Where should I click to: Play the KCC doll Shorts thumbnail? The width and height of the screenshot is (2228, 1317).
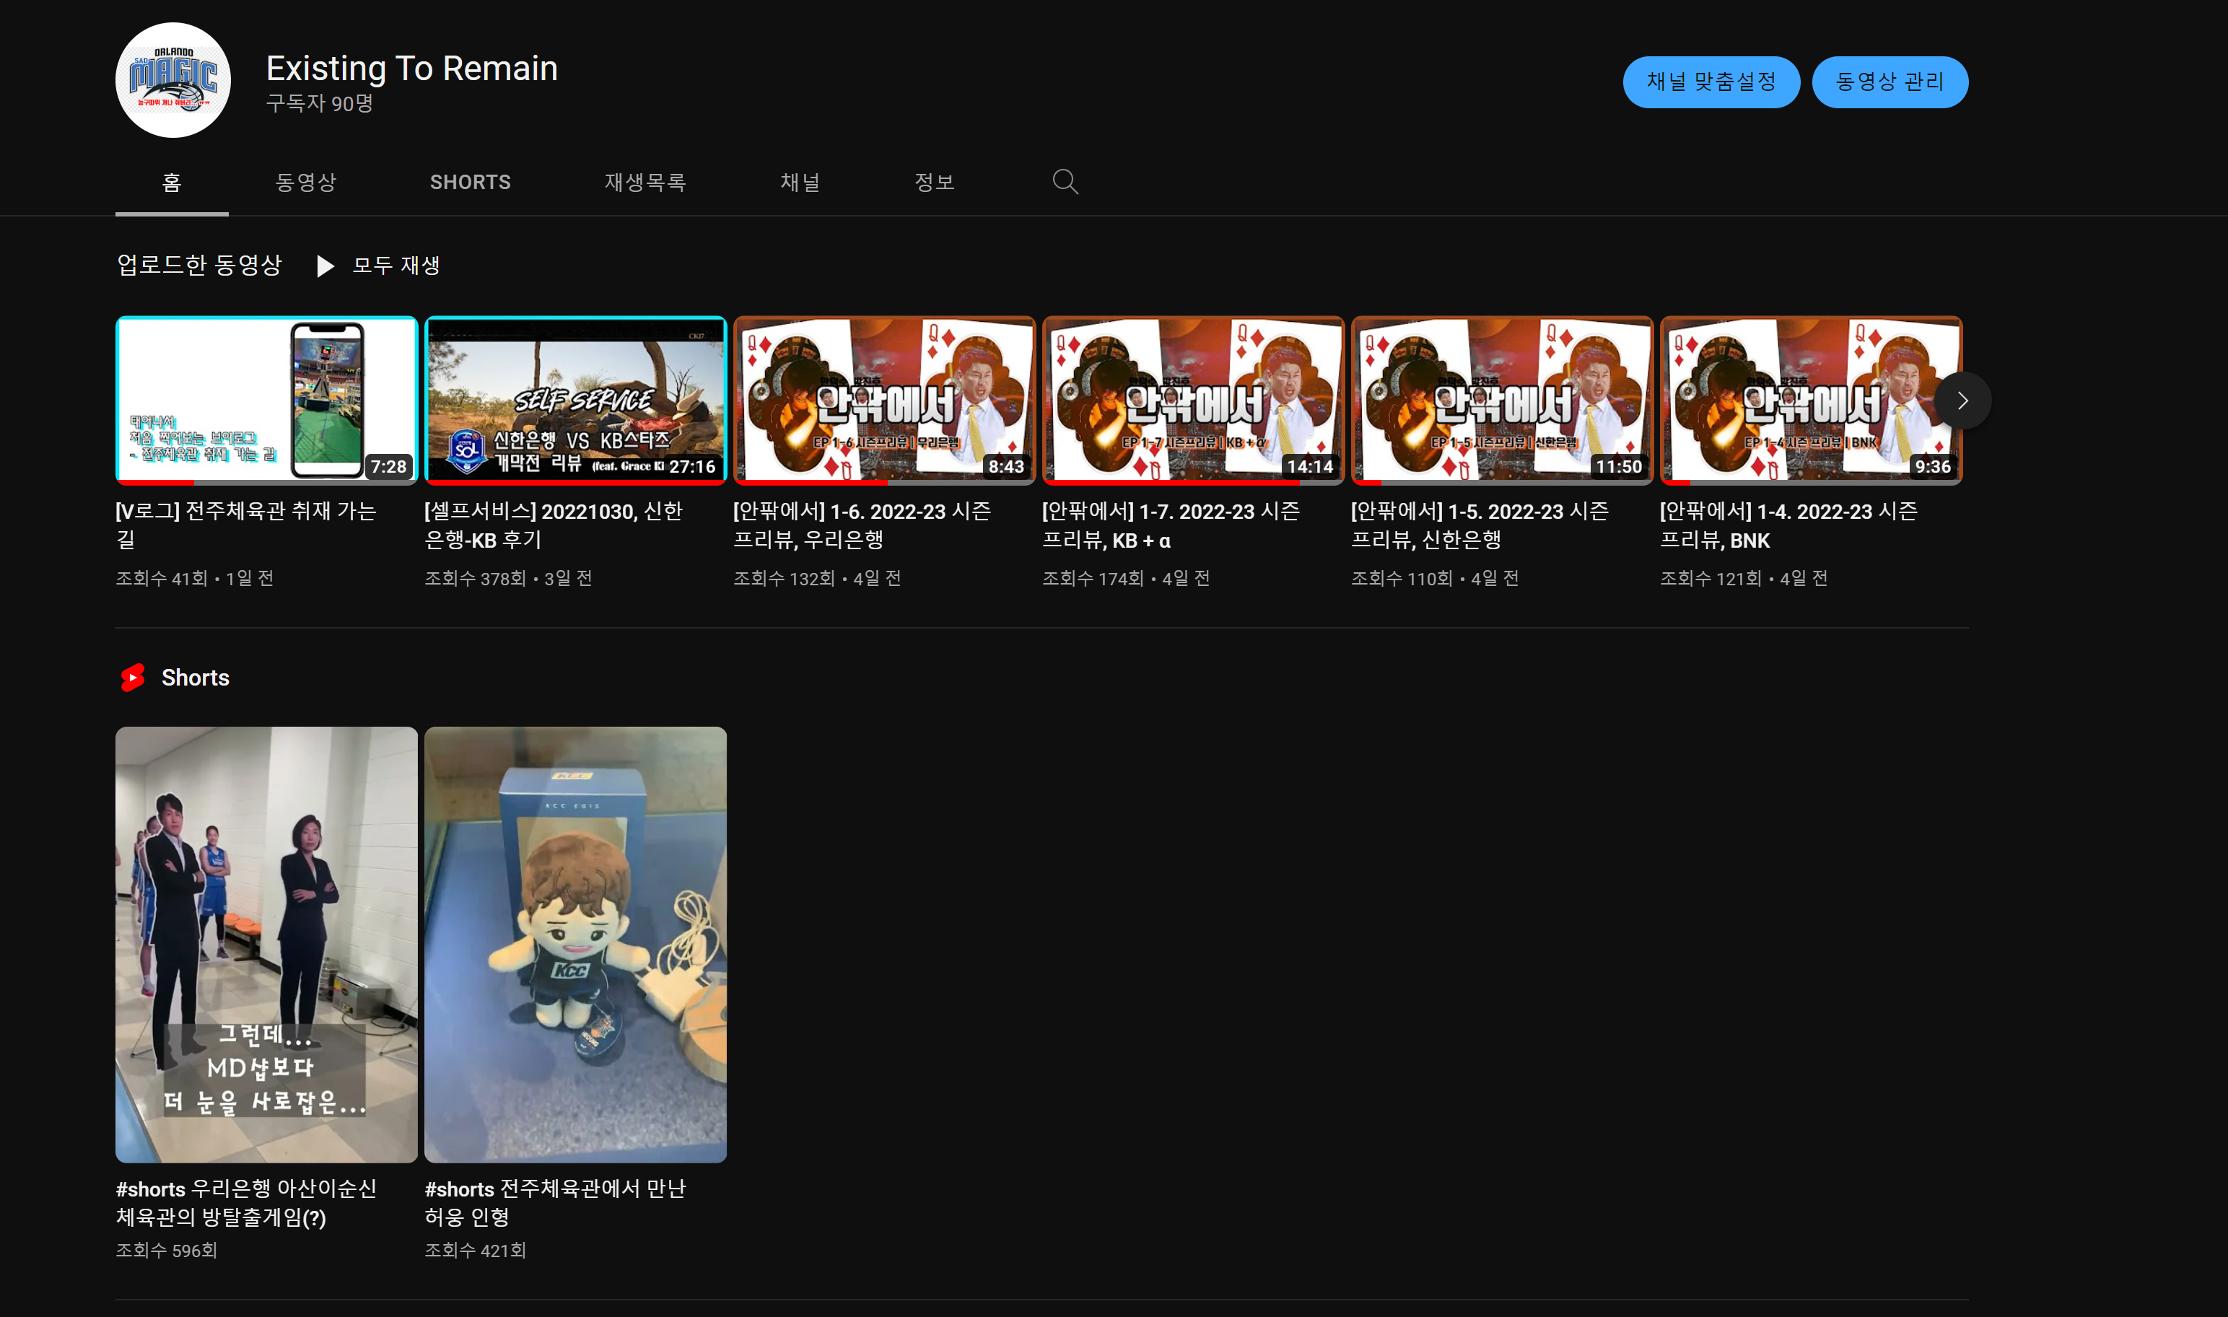[575, 944]
